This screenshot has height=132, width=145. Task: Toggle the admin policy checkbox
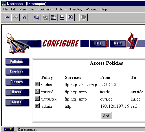point(37,106)
